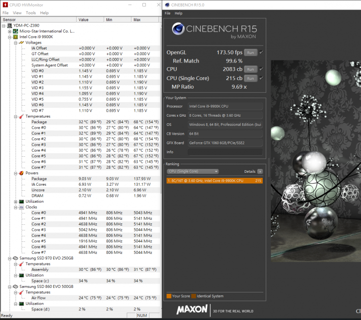The image size is (361, 320).
Task: Click the Intel Core i9 9900K chip icon
Action: pyautogui.click(x=16, y=37)
